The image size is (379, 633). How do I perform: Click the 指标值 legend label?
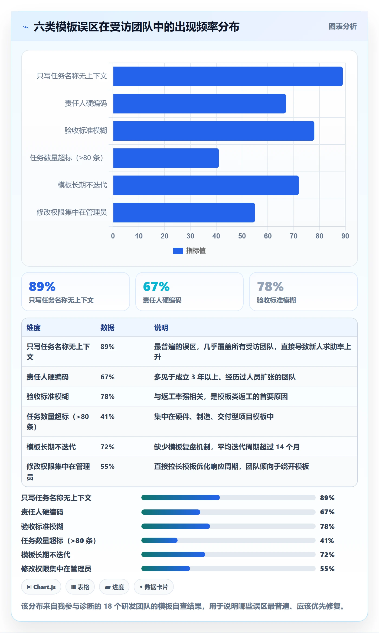(196, 251)
